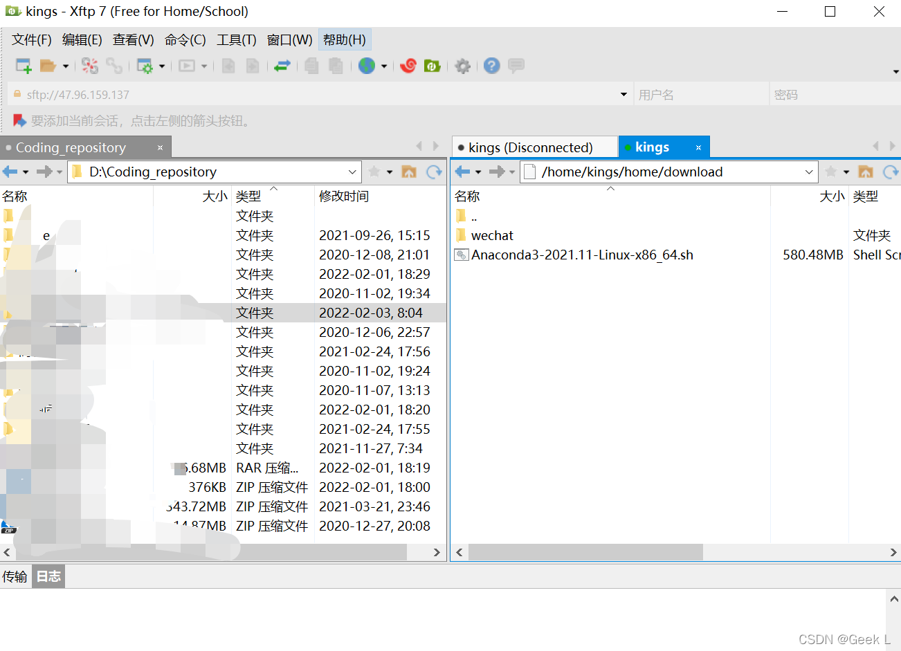This screenshot has width=901, height=651.
Task: Select local row dated 2022-02-03, 8:04
Action: coord(224,313)
